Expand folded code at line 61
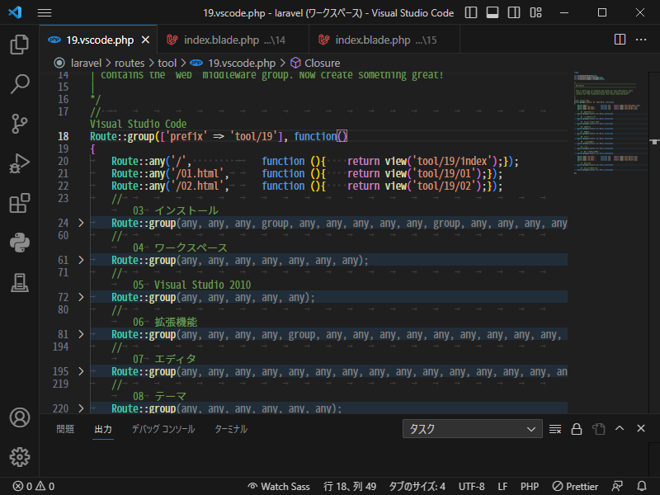This screenshot has height=495, width=660. (x=81, y=260)
